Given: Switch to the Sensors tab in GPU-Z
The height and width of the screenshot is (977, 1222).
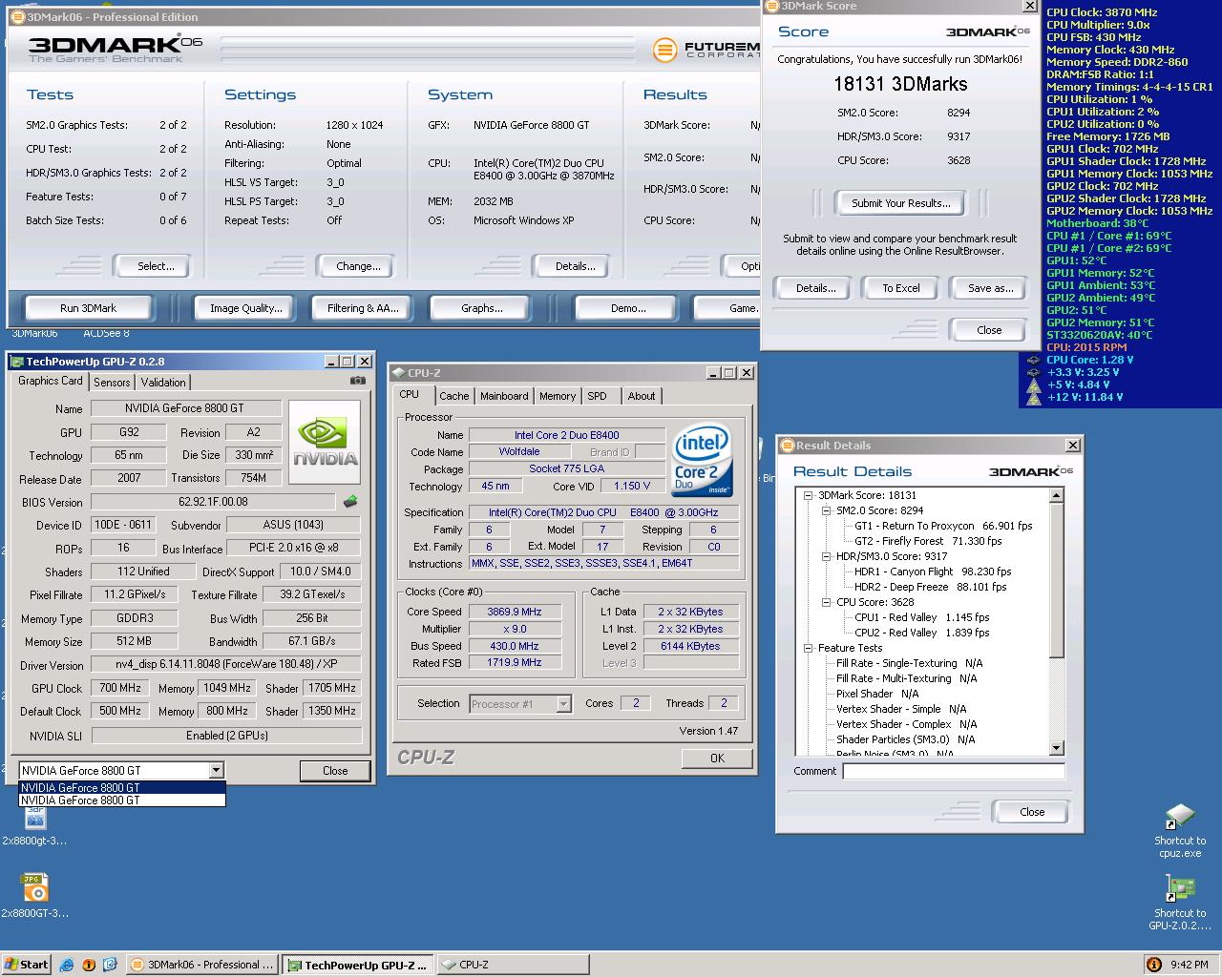Looking at the screenshot, I should [x=112, y=382].
